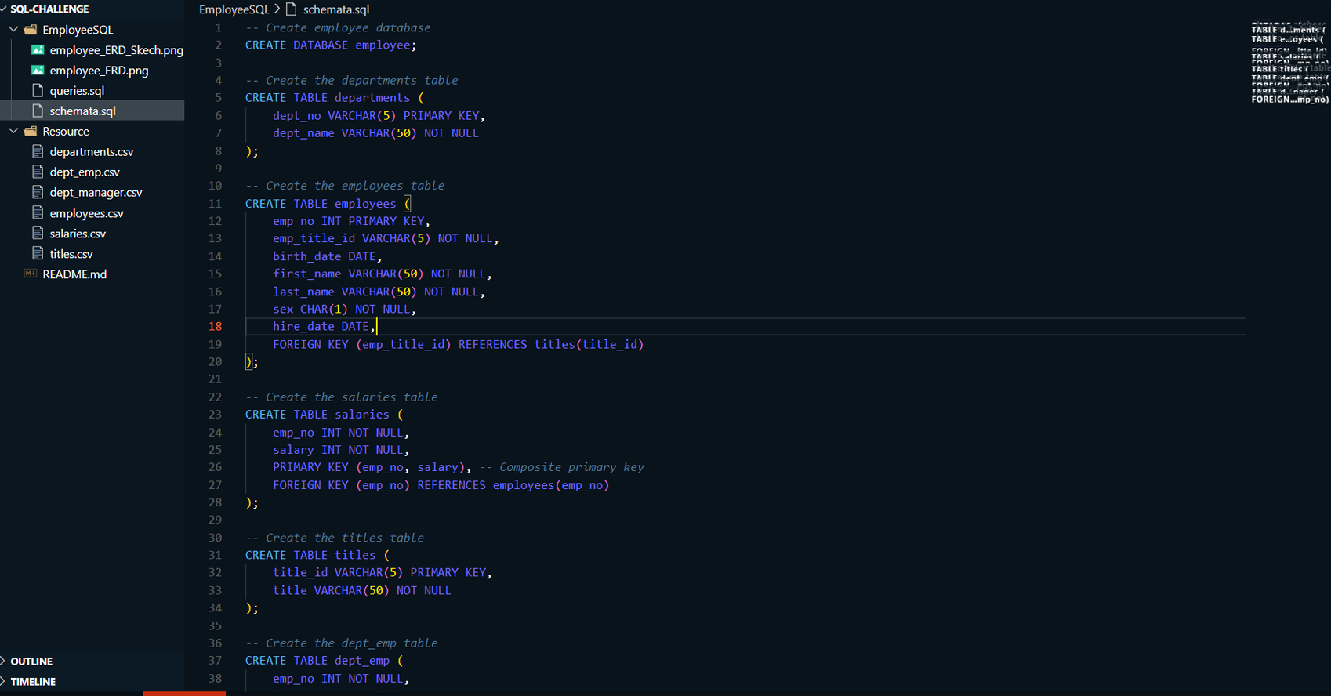The width and height of the screenshot is (1331, 696).
Task: Open salaries.csv from the Resource folder
Action: [78, 234]
